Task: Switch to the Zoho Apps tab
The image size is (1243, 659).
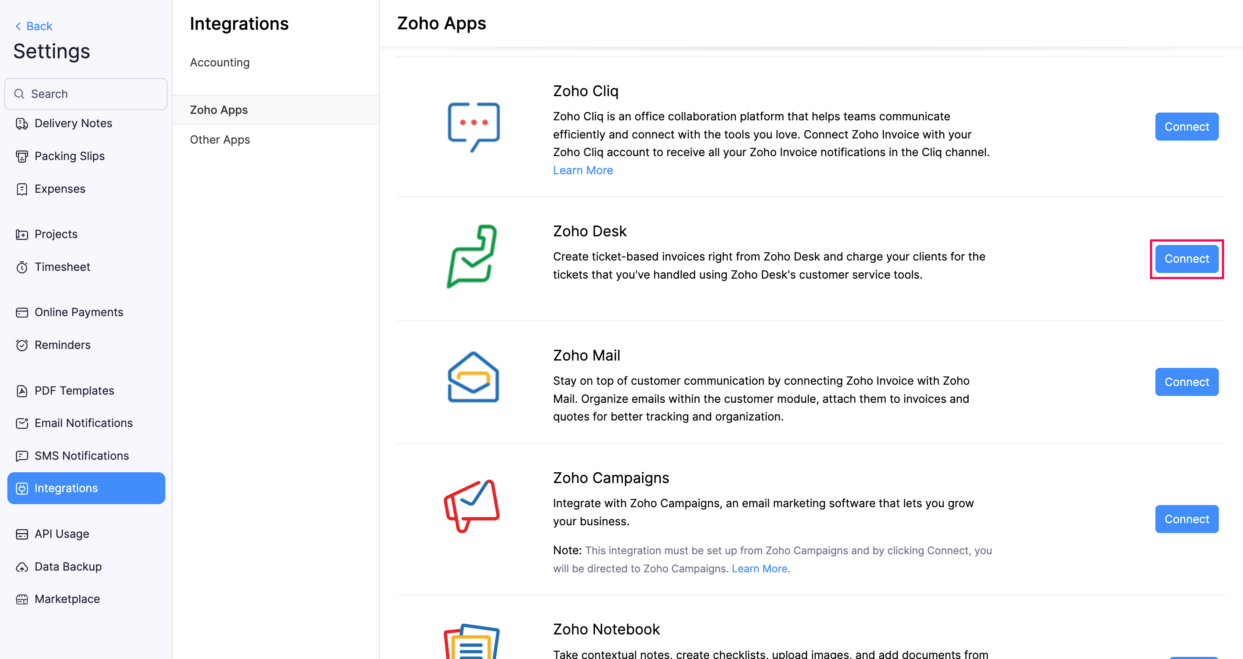Action: 219,110
